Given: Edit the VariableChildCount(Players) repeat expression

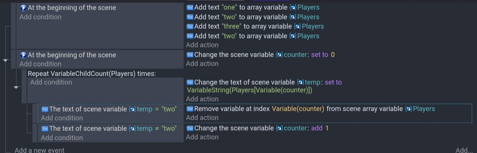Looking at the screenshot, I should [x=92, y=74].
